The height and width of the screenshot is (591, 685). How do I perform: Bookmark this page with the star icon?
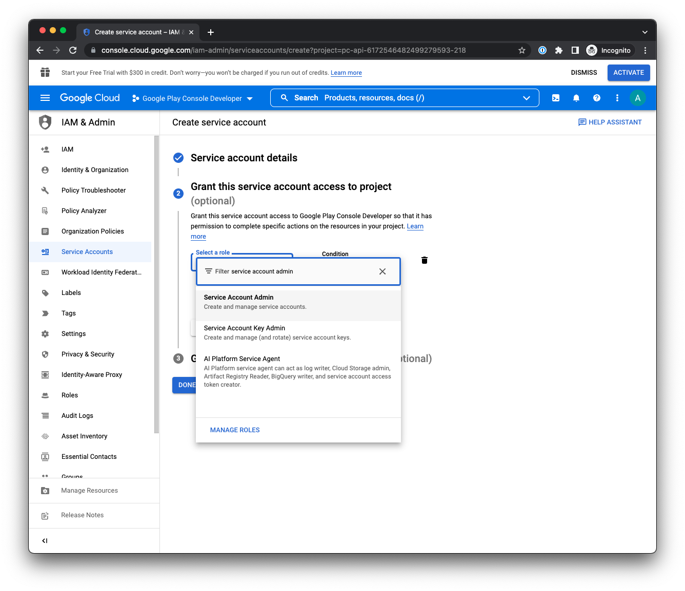(x=522, y=50)
